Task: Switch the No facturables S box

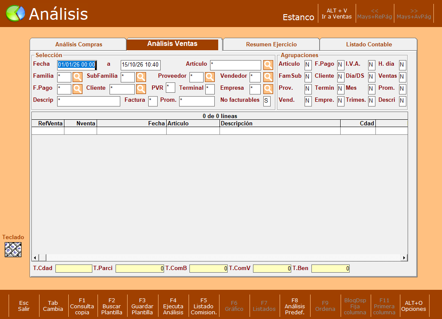Action: (267, 101)
